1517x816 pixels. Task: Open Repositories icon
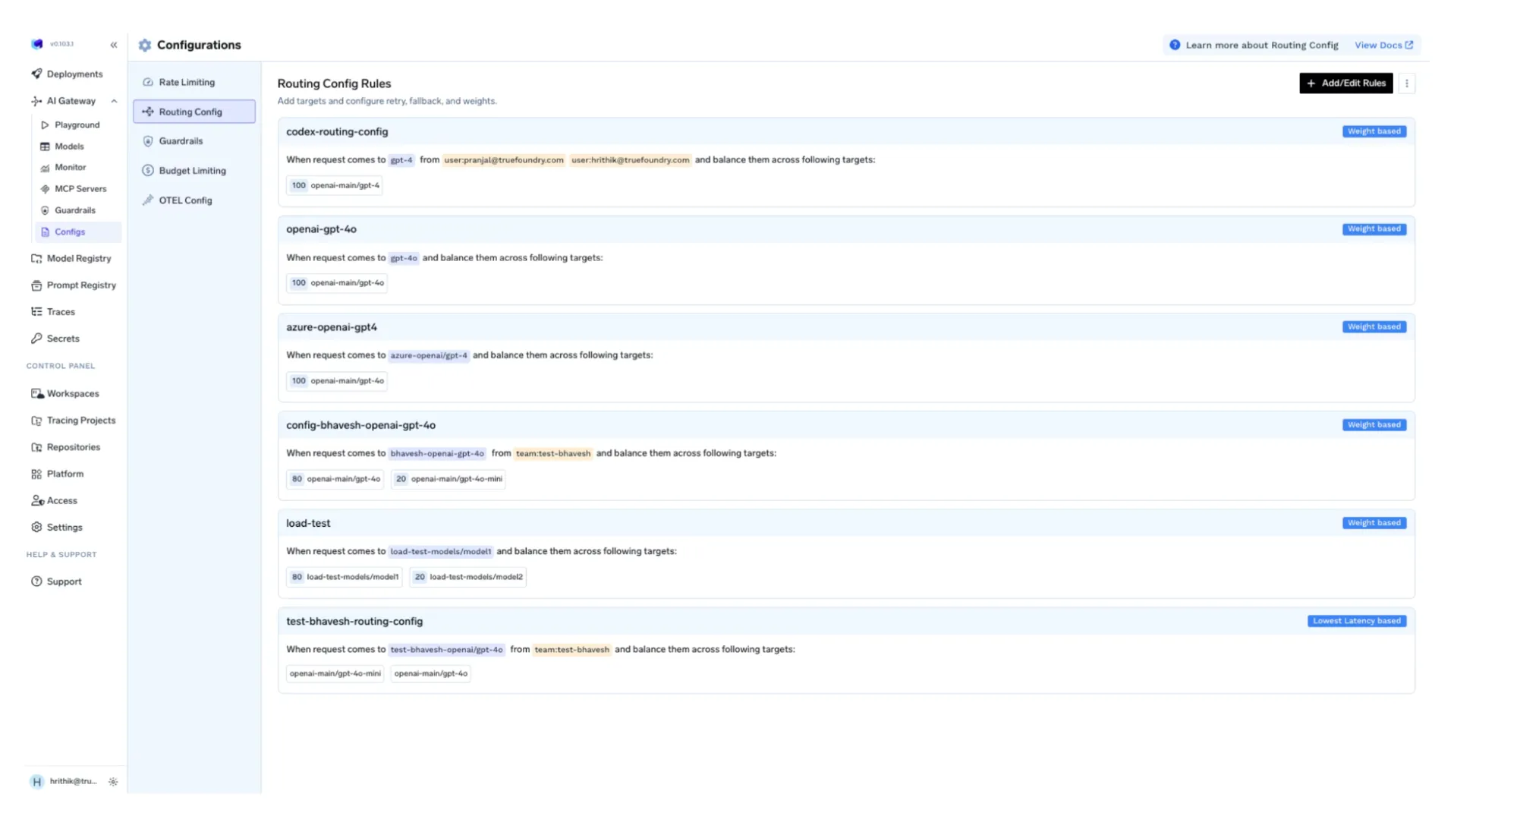pos(36,447)
